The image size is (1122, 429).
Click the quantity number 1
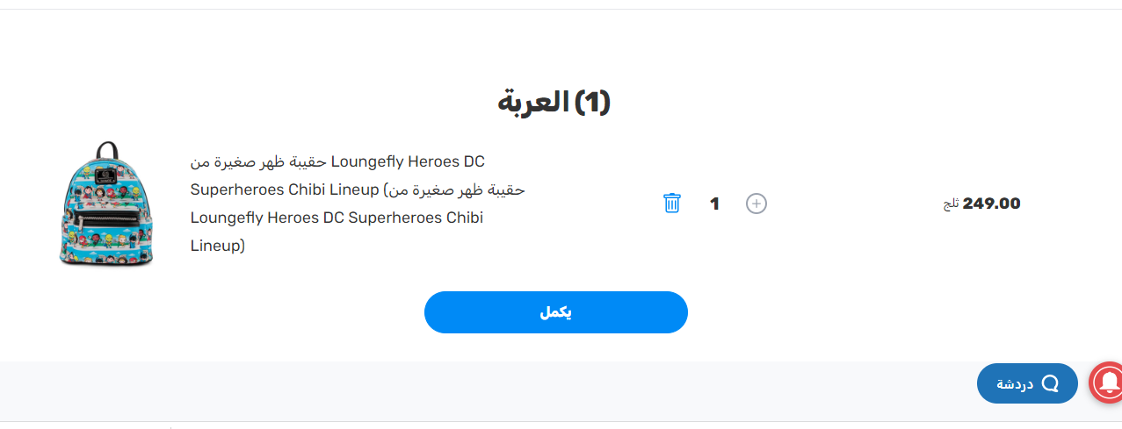coord(714,204)
